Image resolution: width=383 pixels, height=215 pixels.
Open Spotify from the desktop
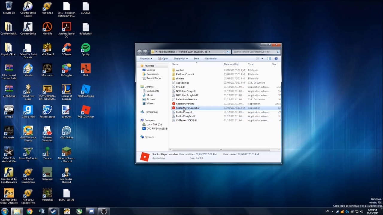[x=86, y=49]
